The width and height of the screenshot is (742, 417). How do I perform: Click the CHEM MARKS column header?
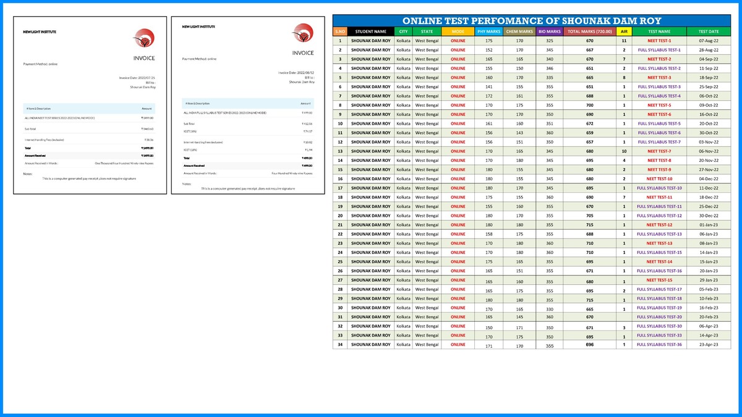click(x=519, y=32)
